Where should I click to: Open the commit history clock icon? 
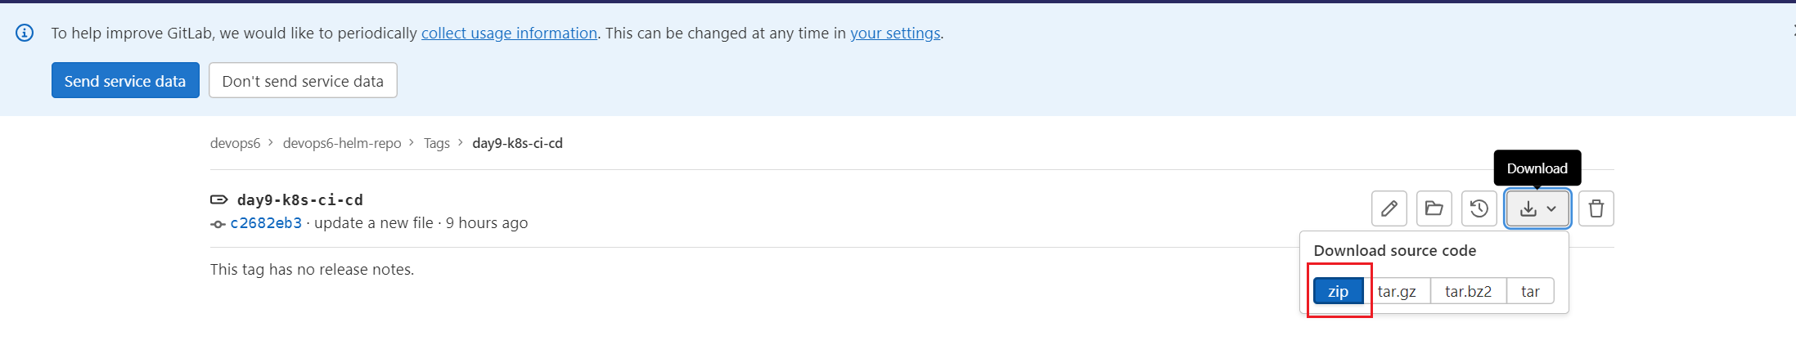[x=1479, y=208]
